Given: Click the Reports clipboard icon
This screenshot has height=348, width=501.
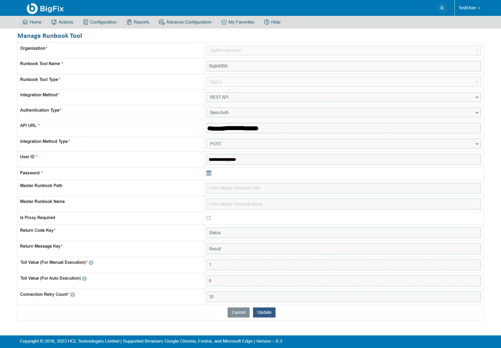Looking at the screenshot, I should pos(129,22).
